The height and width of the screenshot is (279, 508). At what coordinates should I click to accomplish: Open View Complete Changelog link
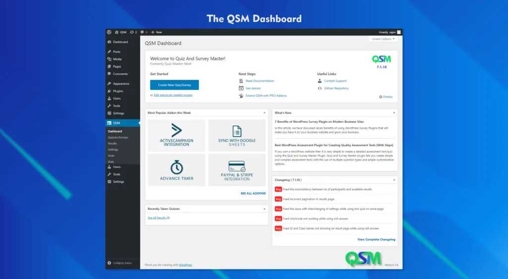point(376,239)
